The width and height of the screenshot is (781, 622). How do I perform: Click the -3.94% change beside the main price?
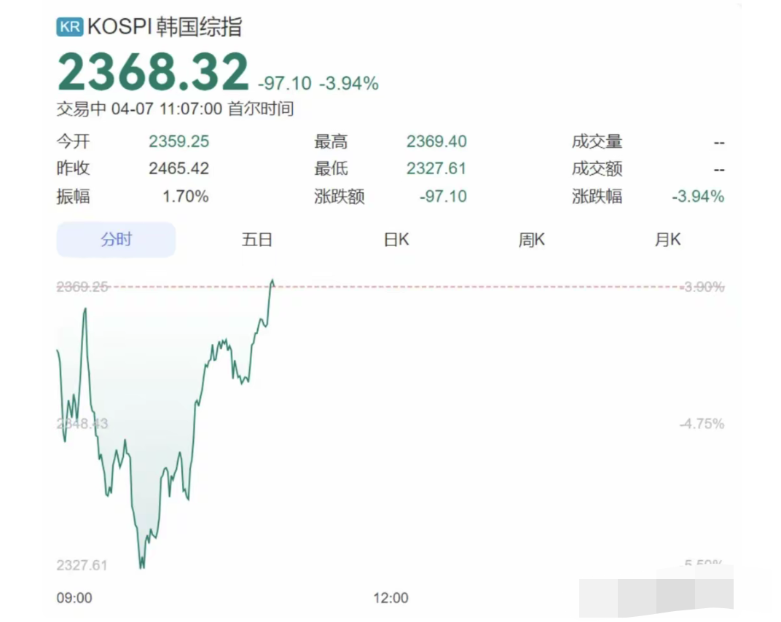(349, 84)
